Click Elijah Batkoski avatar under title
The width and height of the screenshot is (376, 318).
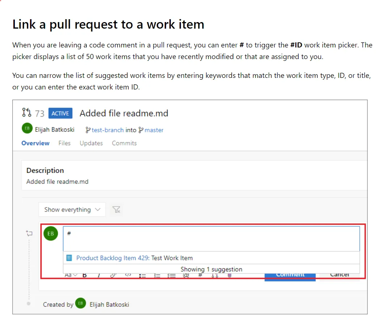[27, 129]
